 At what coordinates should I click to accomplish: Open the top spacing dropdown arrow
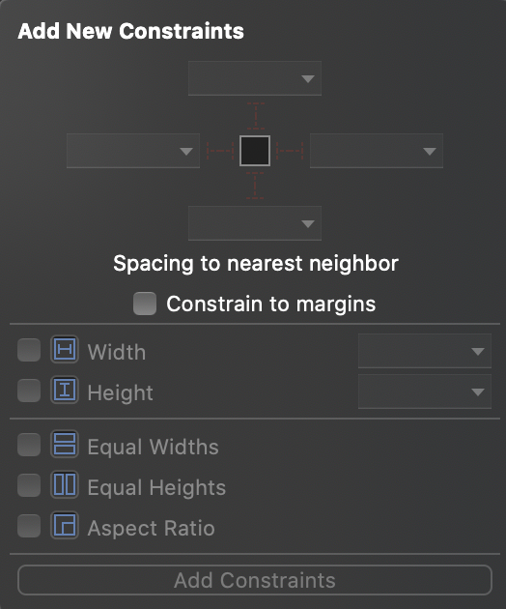(308, 79)
